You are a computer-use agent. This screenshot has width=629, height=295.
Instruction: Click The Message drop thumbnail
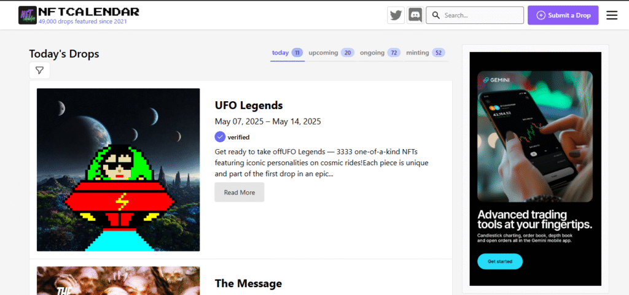point(119,281)
